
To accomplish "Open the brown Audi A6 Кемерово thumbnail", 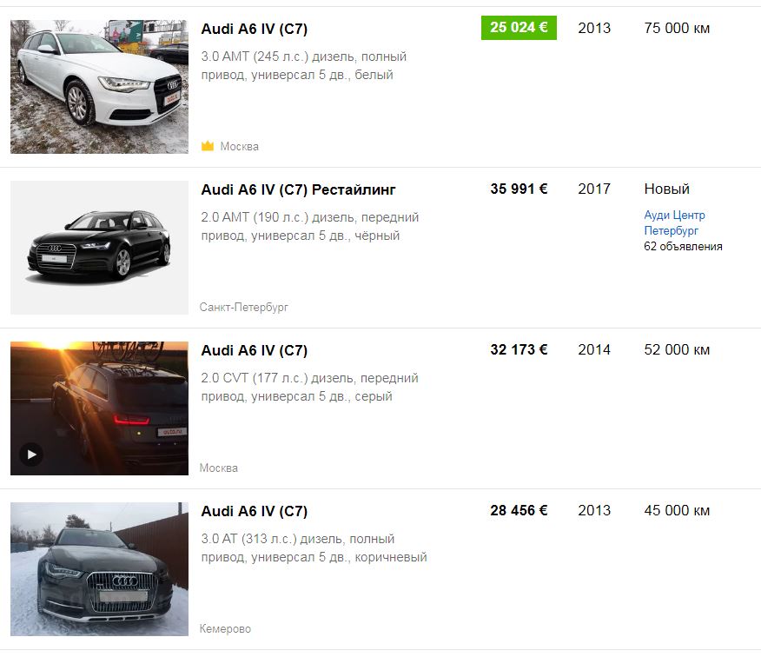I will point(99,569).
